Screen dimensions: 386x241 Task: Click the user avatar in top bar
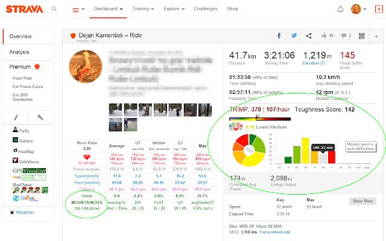[x=356, y=9]
